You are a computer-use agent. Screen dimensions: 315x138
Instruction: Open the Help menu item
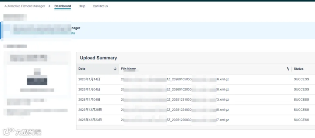tap(82, 6)
